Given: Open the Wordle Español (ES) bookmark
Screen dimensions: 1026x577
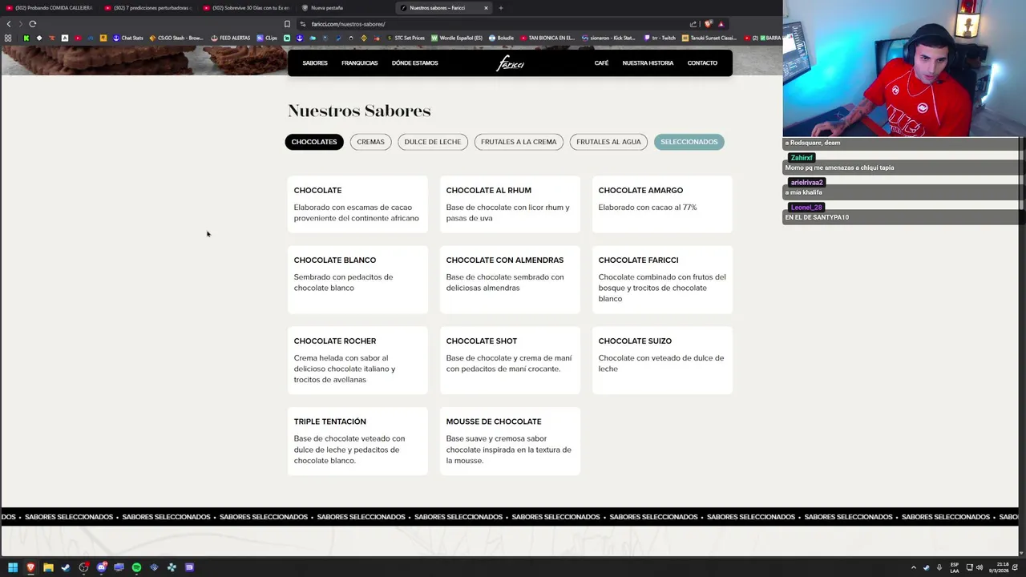Looking at the screenshot, I should (457, 38).
